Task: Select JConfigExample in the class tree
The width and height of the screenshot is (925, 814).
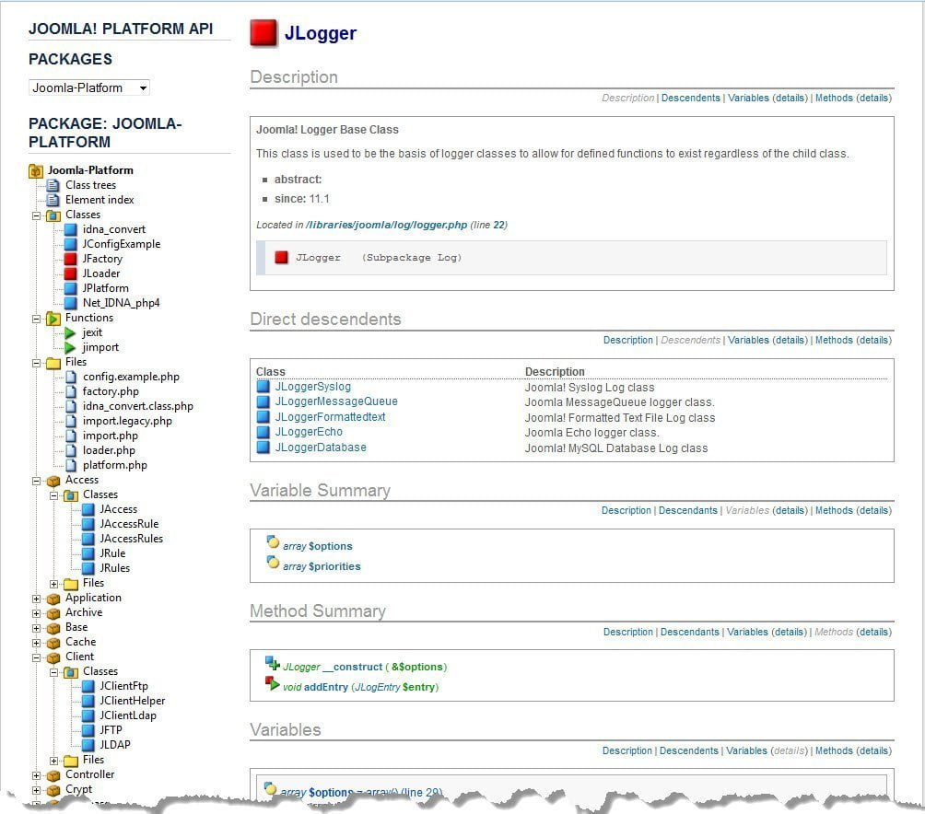Action: click(x=121, y=244)
